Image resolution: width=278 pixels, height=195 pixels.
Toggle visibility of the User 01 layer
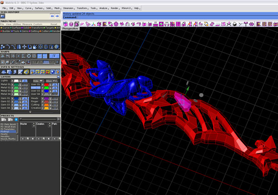(x=55, y=85)
